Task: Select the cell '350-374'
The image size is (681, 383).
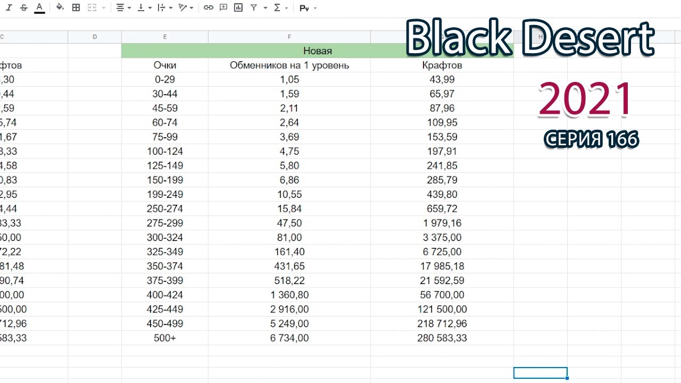Action: (x=165, y=266)
